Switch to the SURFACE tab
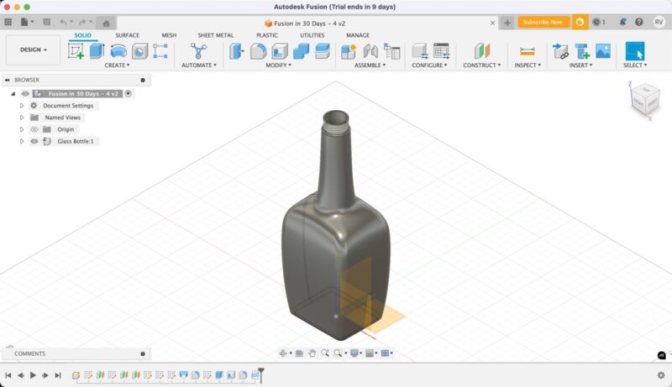The height and width of the screenshot is (387, 672). [x=128, y=35]
